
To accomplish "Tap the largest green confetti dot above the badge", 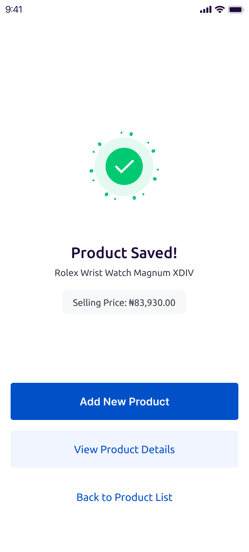I will [131, 134].
